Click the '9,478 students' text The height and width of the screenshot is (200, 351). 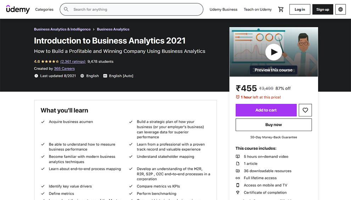coord(100,62)
